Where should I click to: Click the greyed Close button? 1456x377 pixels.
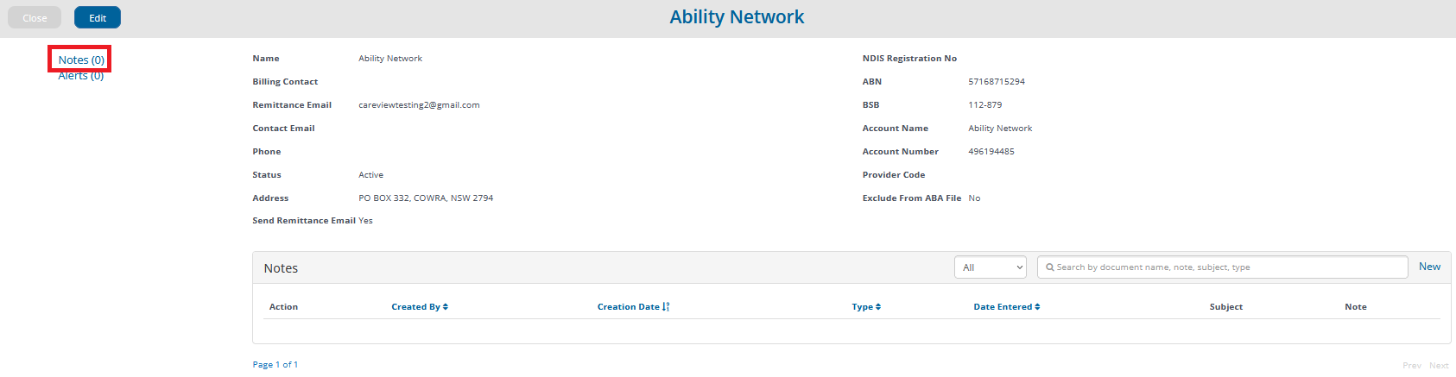35,17
